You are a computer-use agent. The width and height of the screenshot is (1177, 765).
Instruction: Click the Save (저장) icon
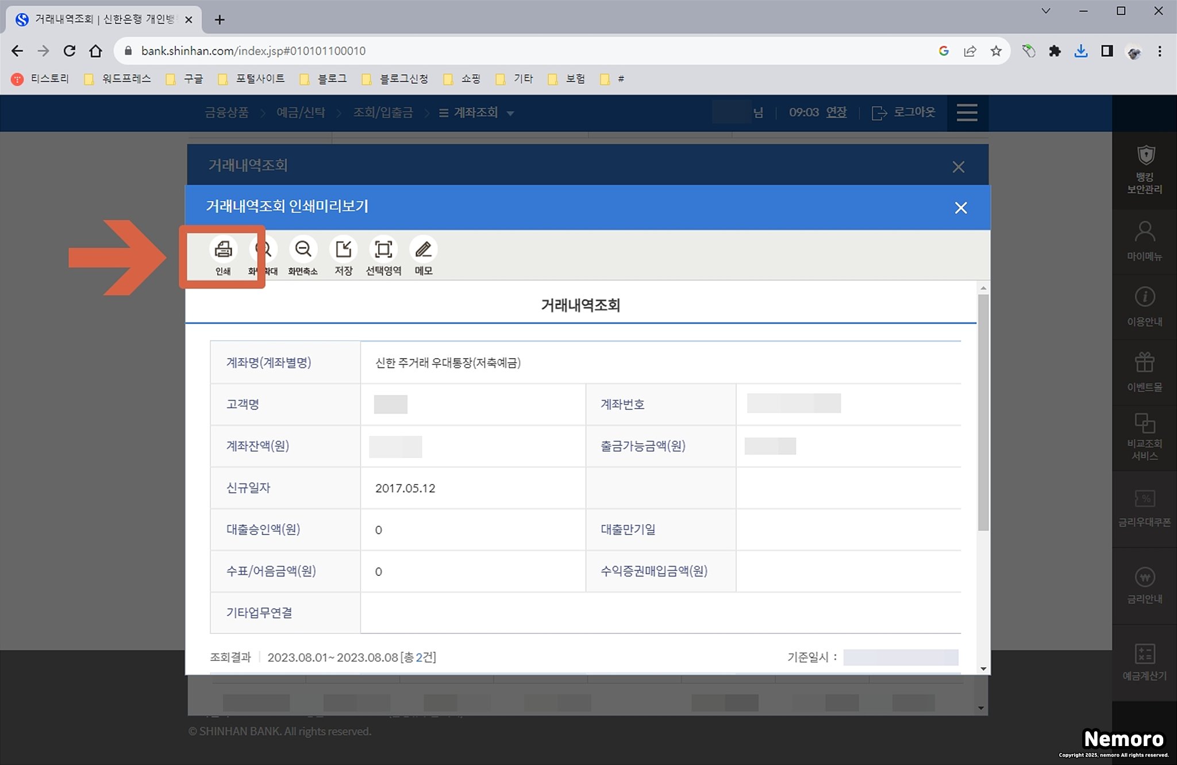[343, 249]
